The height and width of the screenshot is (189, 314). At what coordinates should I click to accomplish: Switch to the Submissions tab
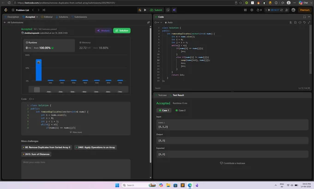(x=79, y=17)
